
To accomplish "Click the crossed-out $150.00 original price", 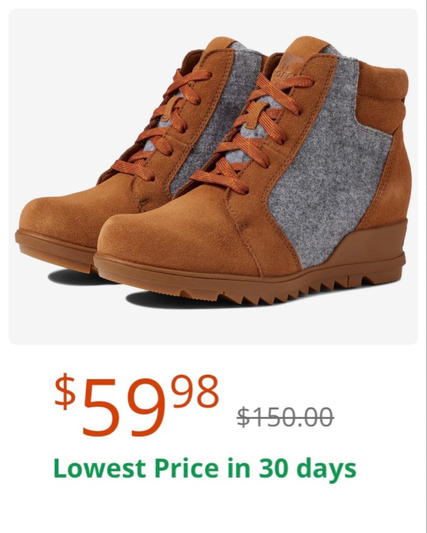I will point(286,416).
